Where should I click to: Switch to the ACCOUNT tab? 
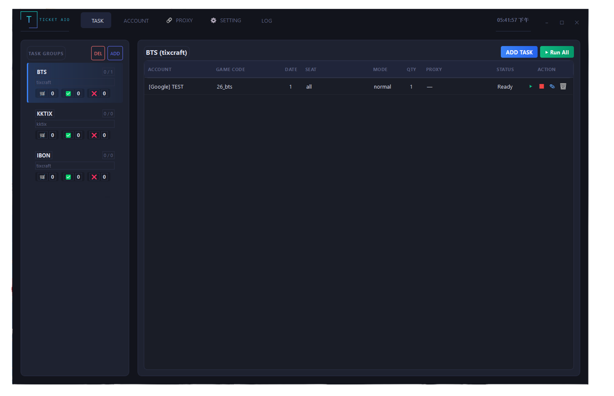coord(136,21)
